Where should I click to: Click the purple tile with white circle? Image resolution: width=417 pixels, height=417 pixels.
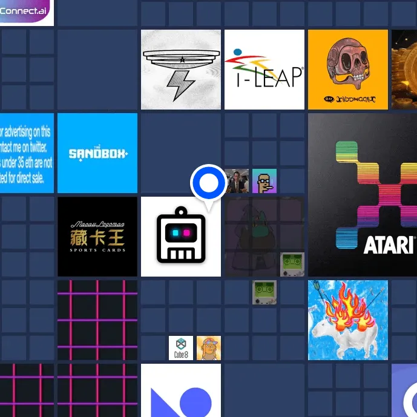coord(404,390)
